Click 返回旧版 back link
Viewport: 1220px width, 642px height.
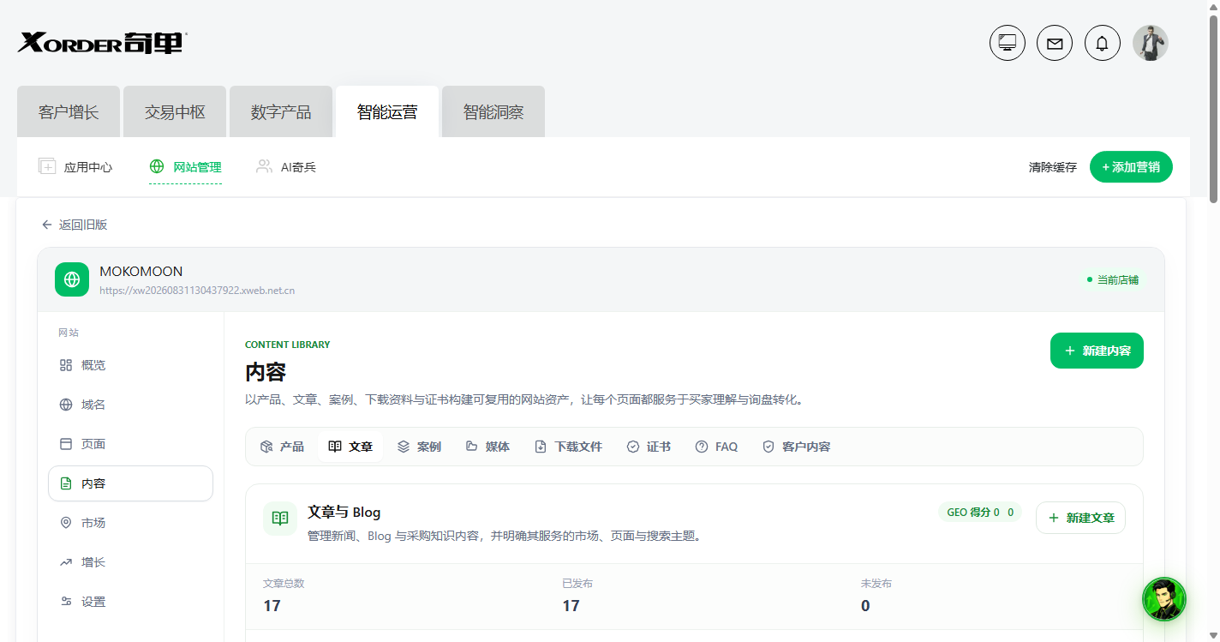(x=75, y=225)
